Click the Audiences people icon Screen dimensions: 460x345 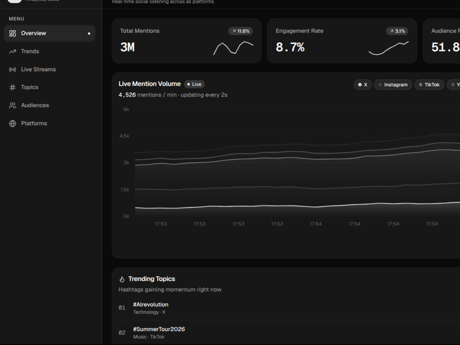tap(12, 105)
